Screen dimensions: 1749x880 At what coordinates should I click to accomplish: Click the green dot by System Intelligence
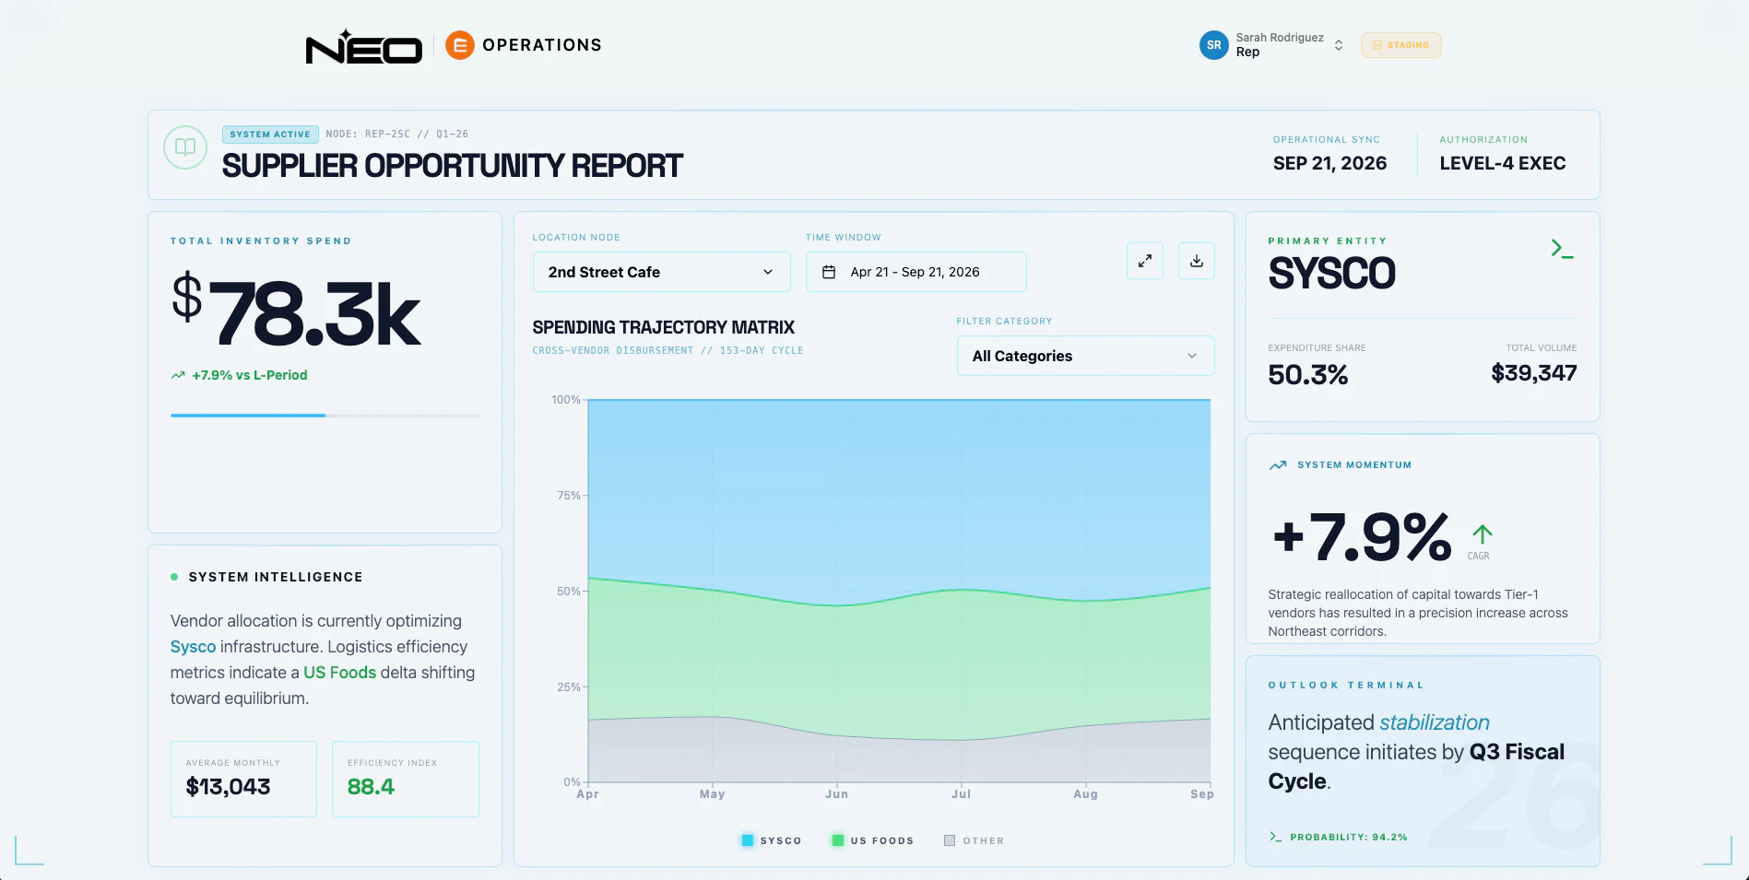point(174,577)
